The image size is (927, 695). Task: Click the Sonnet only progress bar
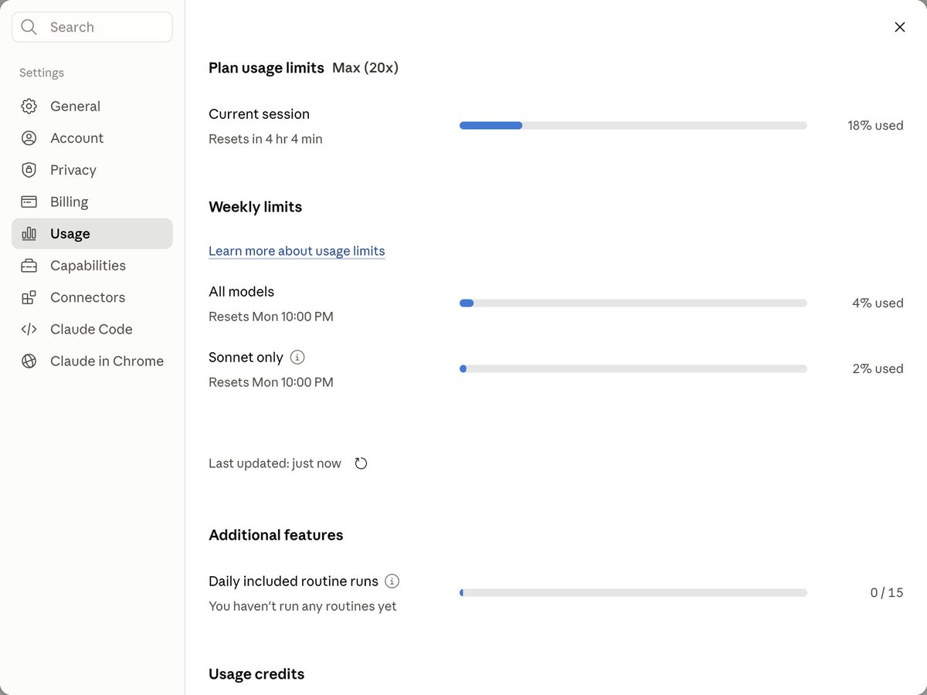pyautogui.click(x=633, y=369)
